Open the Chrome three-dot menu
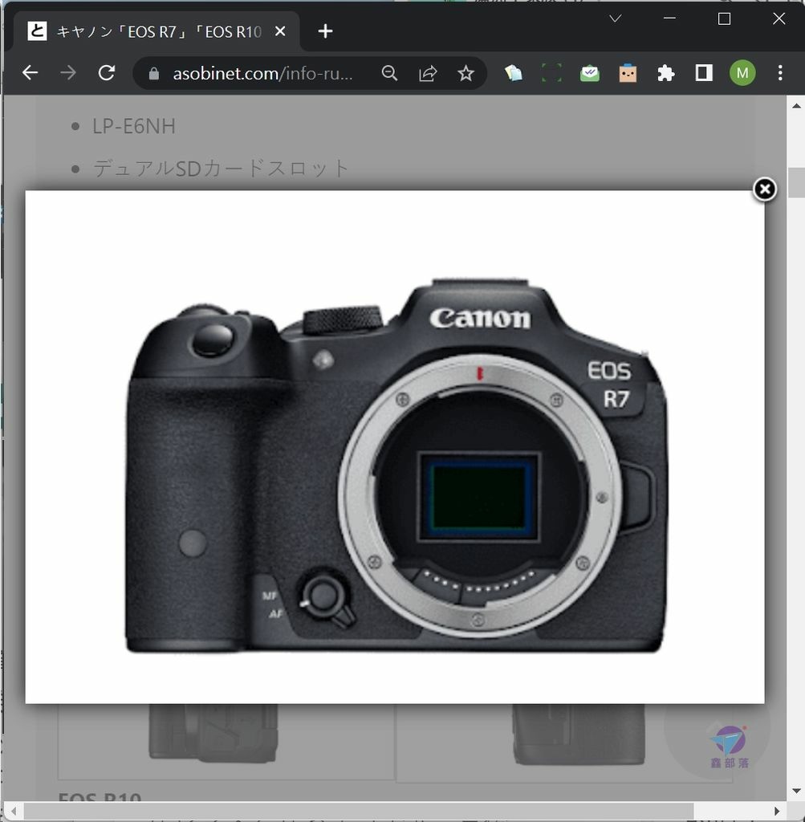This screenshot has width=805, height=822. (x=780, y=73)
